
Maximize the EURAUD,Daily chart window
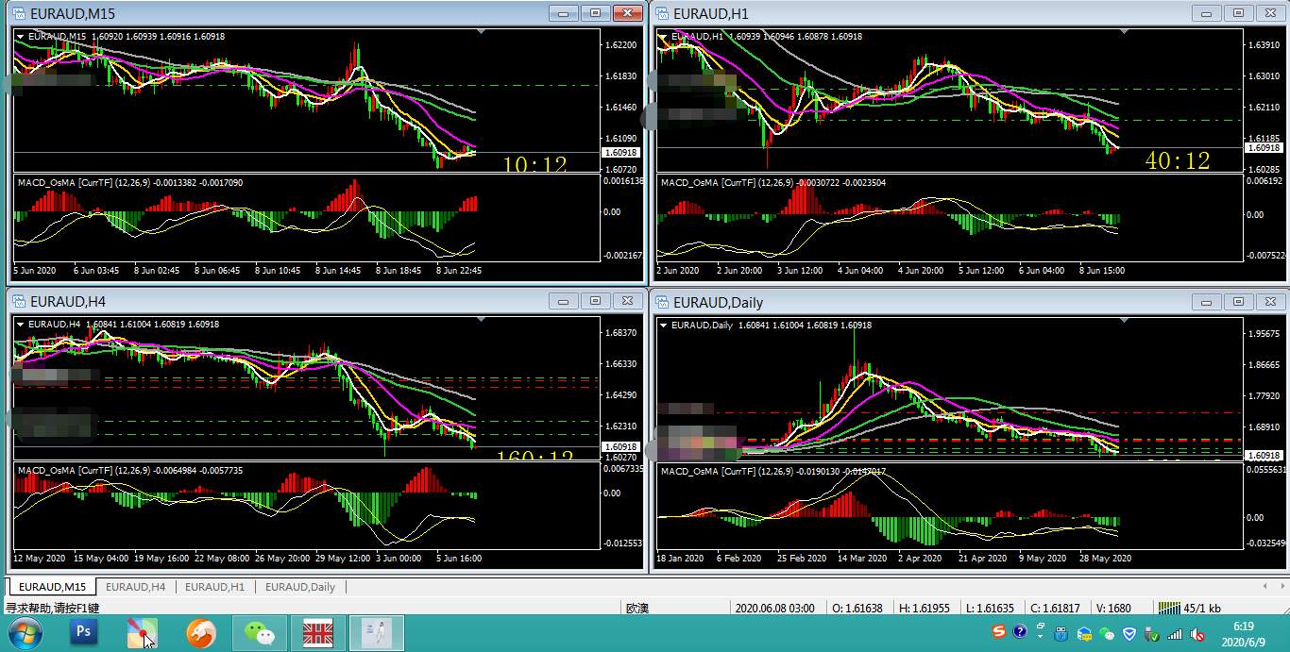(1238, 302)
